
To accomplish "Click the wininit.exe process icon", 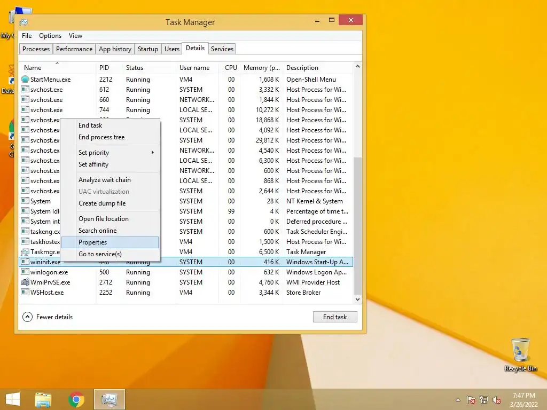I will (x=25, y=262).
